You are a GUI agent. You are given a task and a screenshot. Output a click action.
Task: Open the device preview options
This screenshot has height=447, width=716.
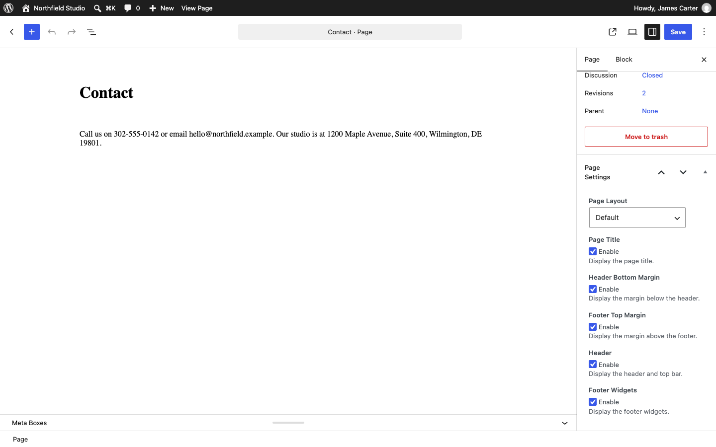(x=632, y=32)
